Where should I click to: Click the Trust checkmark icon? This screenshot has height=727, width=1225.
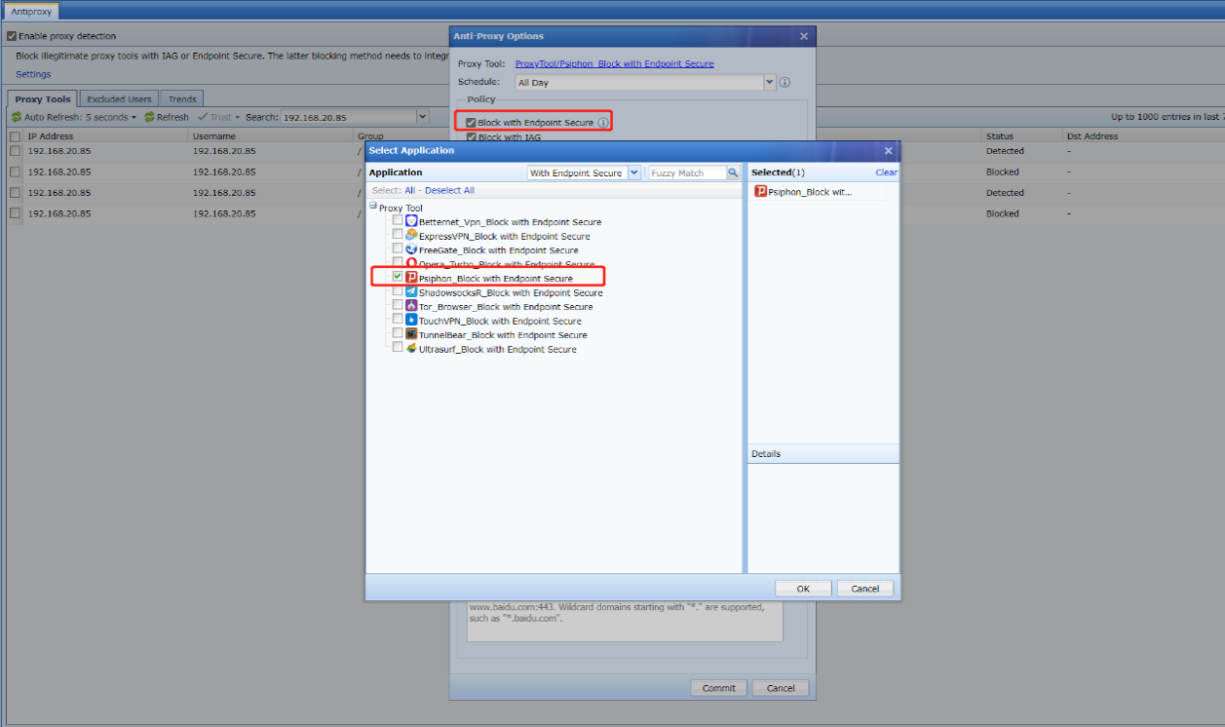(x=203, y=117)
